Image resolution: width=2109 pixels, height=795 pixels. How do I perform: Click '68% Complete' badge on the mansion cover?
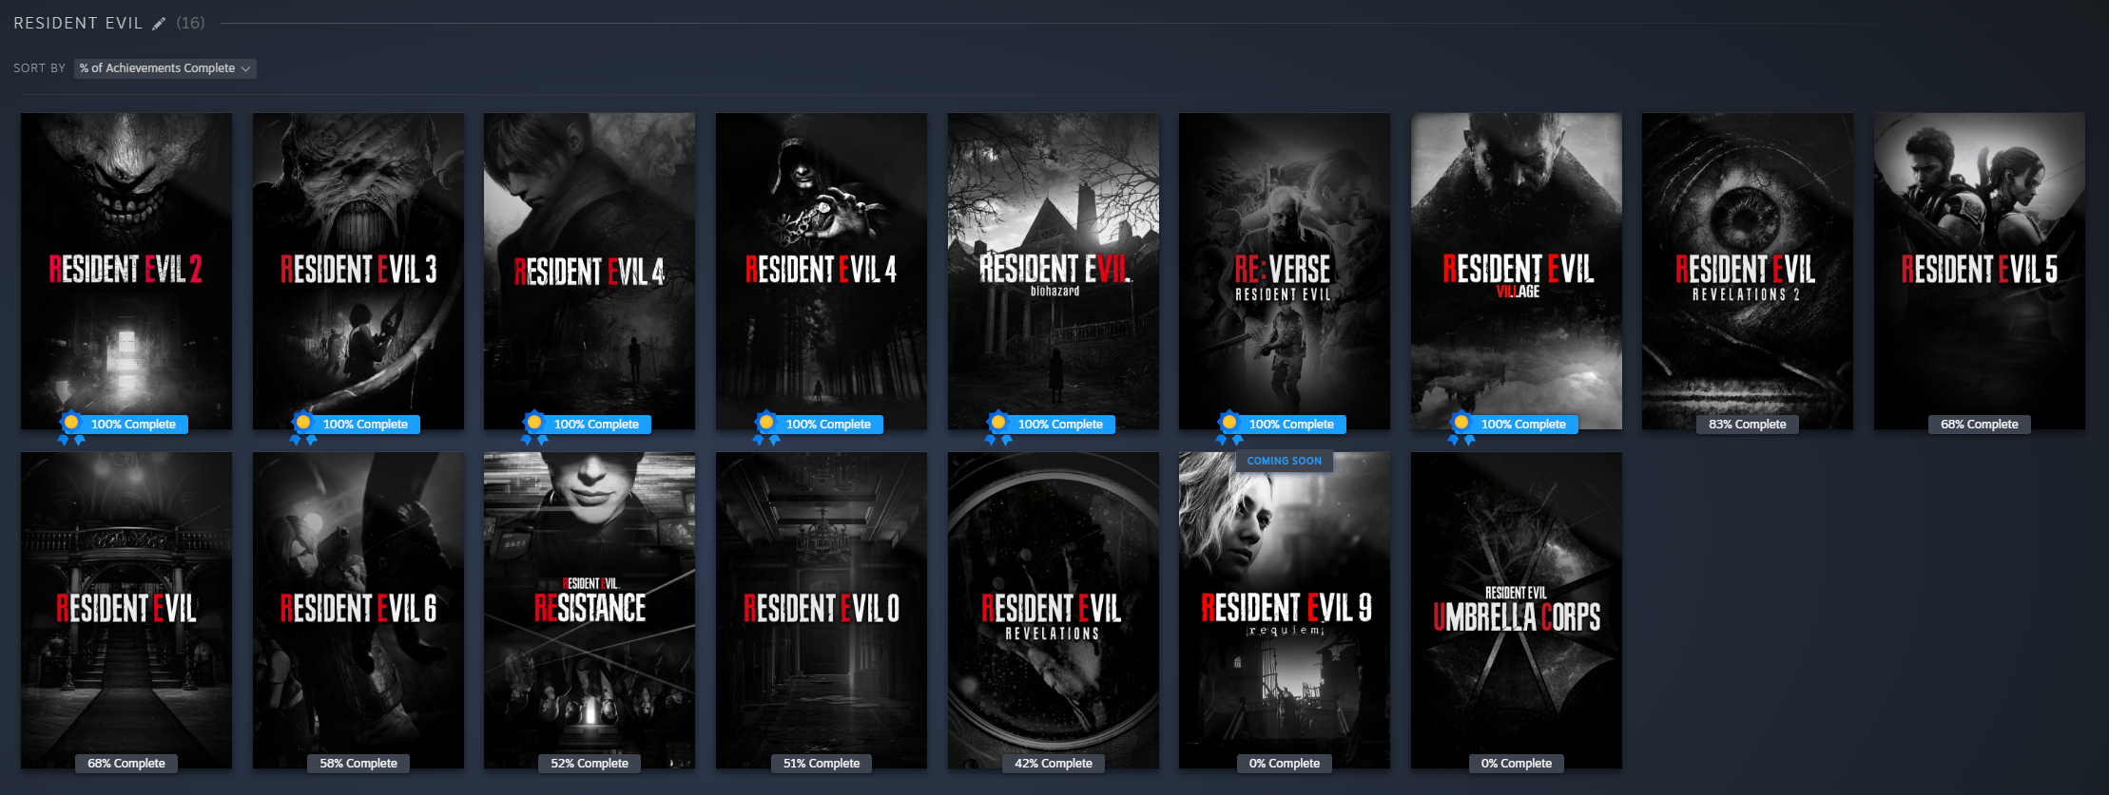click(x=126, y=764)
